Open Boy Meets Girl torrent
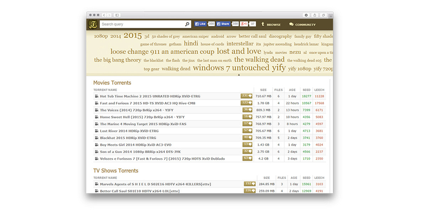The width and height of the screenshot is (427, 213). pos(136,145)
